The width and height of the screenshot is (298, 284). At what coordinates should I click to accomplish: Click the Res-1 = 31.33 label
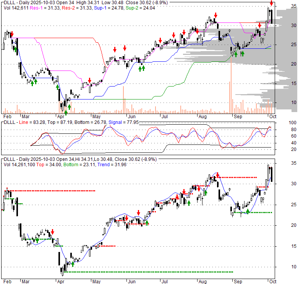tap(45, 8)
